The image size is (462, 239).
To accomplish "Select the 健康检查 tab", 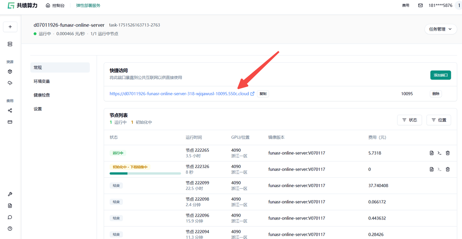I will tap(42, 95).
